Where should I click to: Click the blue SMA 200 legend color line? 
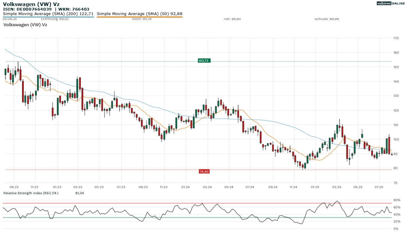tap(48, 17)
